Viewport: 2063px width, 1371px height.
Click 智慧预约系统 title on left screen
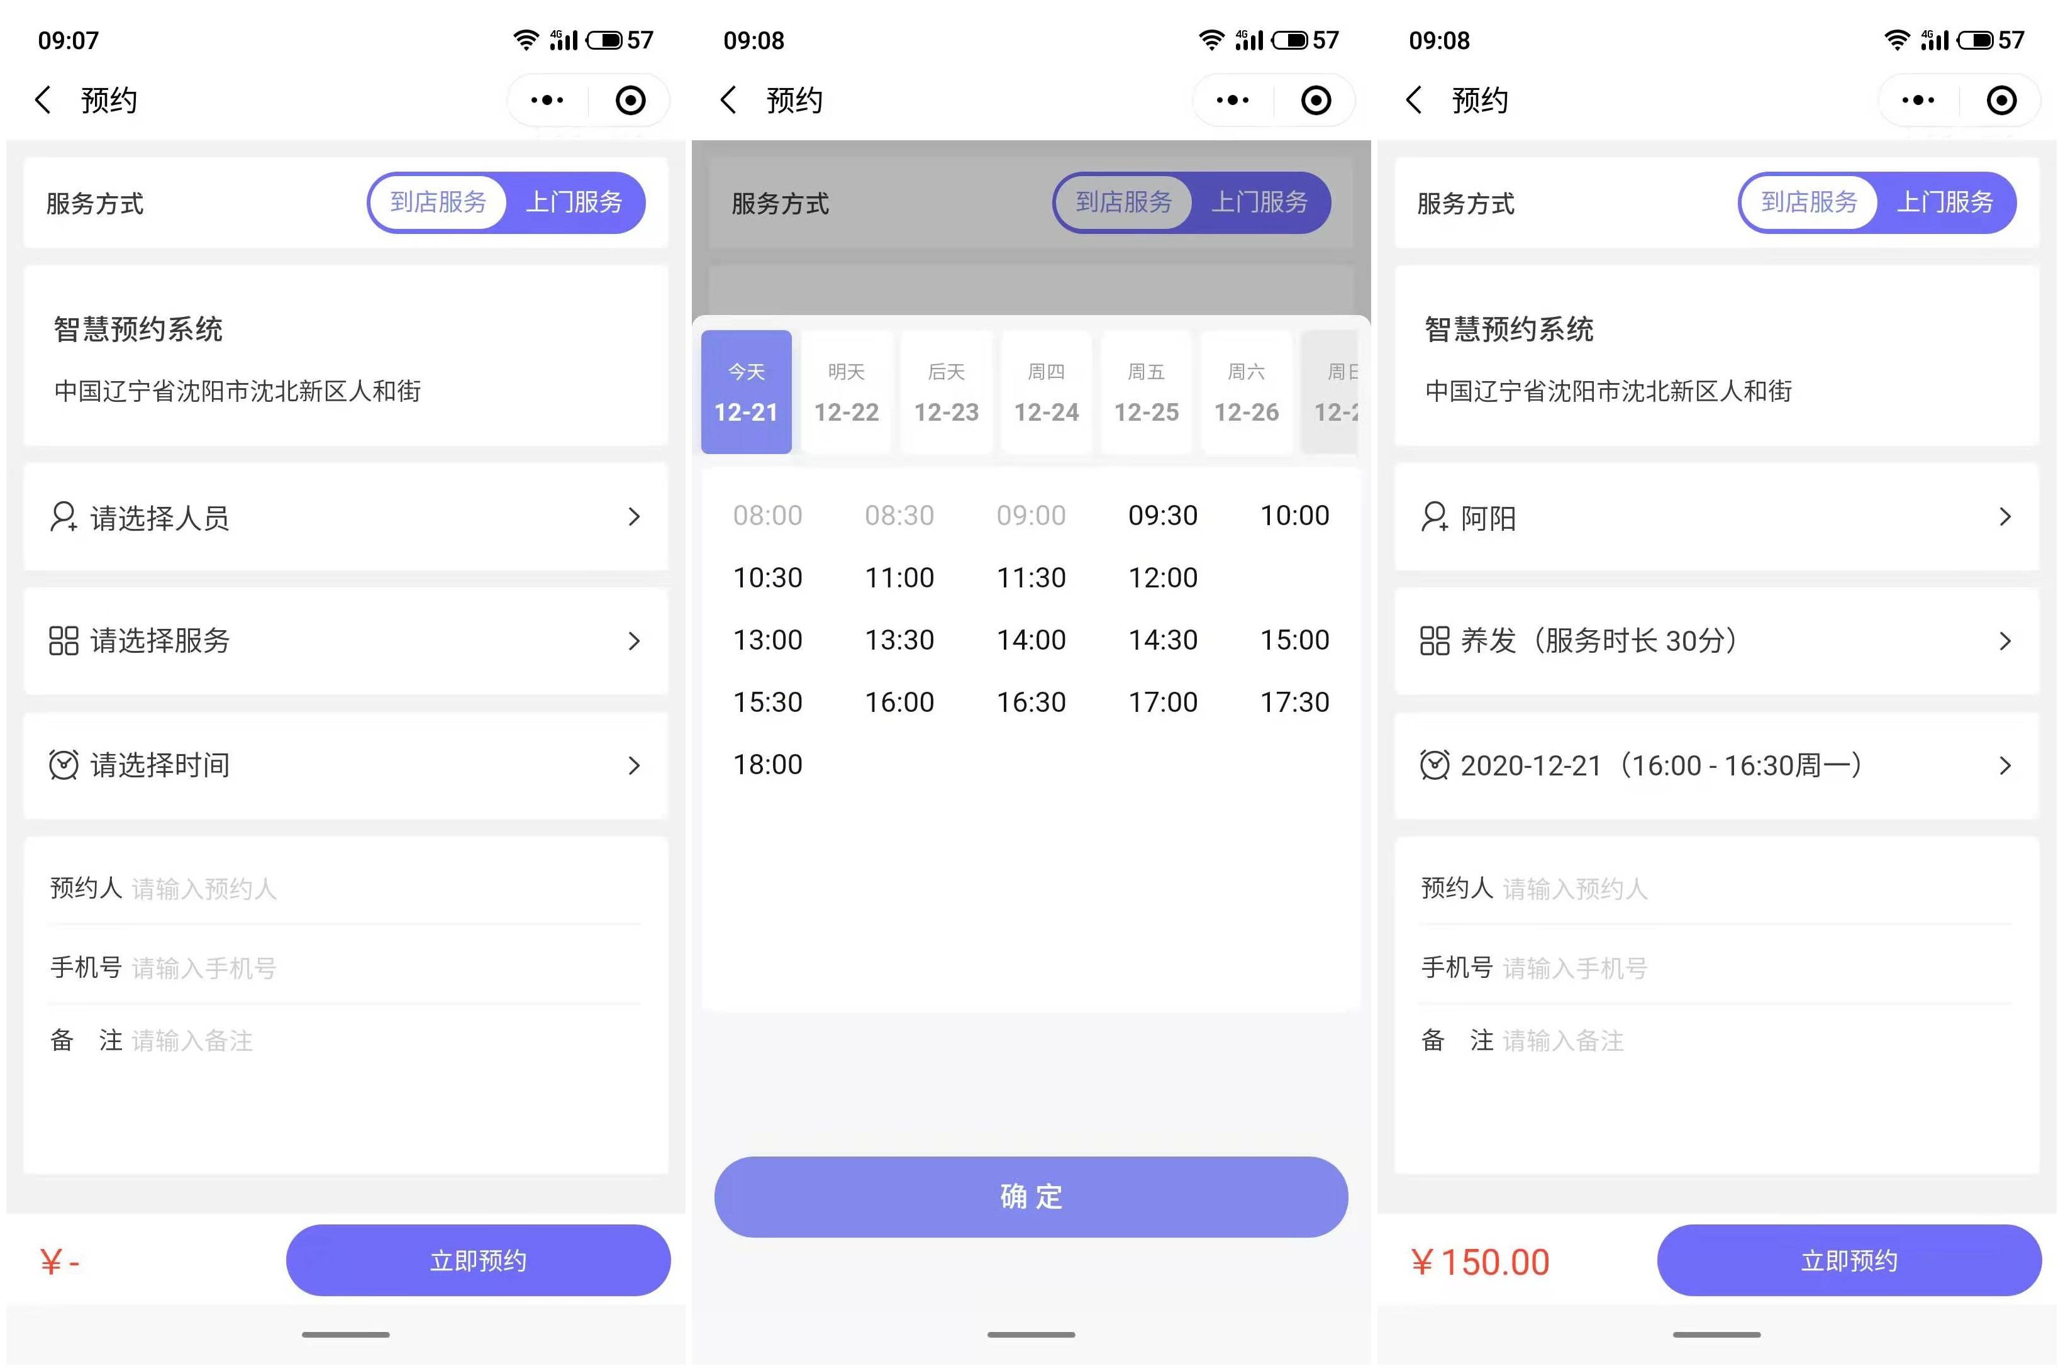click(x=138, y=330)
